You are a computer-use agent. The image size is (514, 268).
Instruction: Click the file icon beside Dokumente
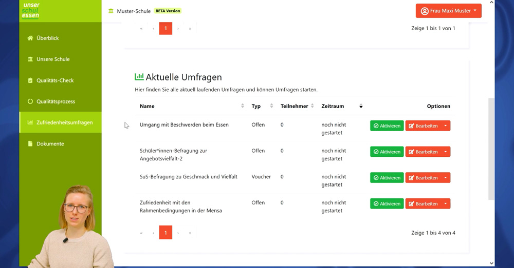pyautogui.click(x=30, y=144)
